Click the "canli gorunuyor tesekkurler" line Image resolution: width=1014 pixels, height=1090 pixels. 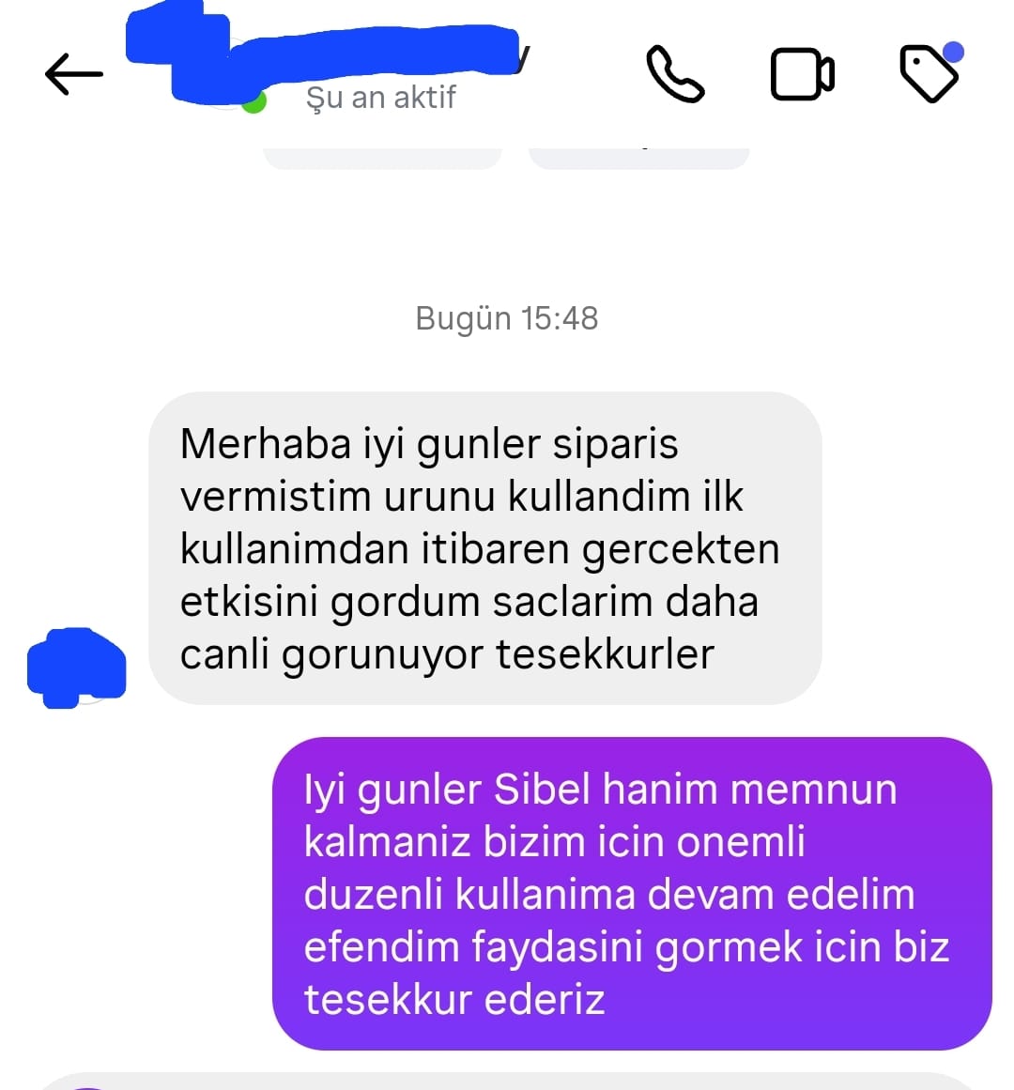point(447,654)
